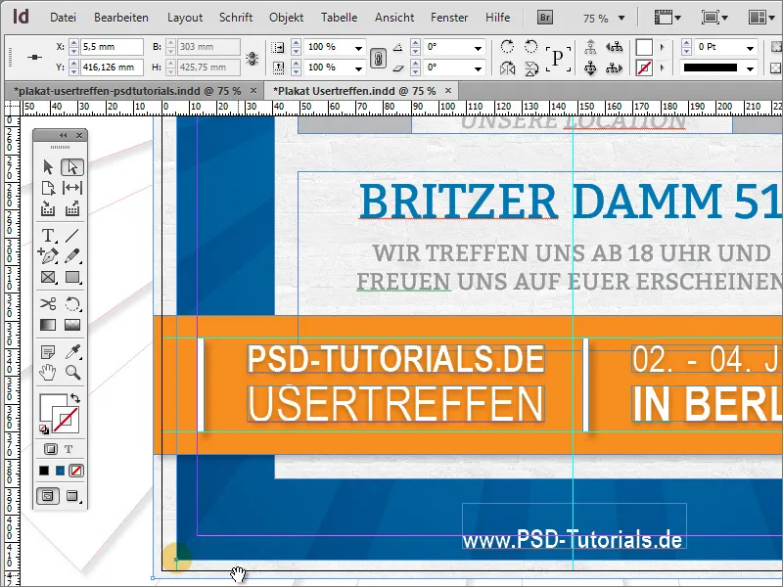Select reference point locator
783x587 pixels.
click(34, 58)
